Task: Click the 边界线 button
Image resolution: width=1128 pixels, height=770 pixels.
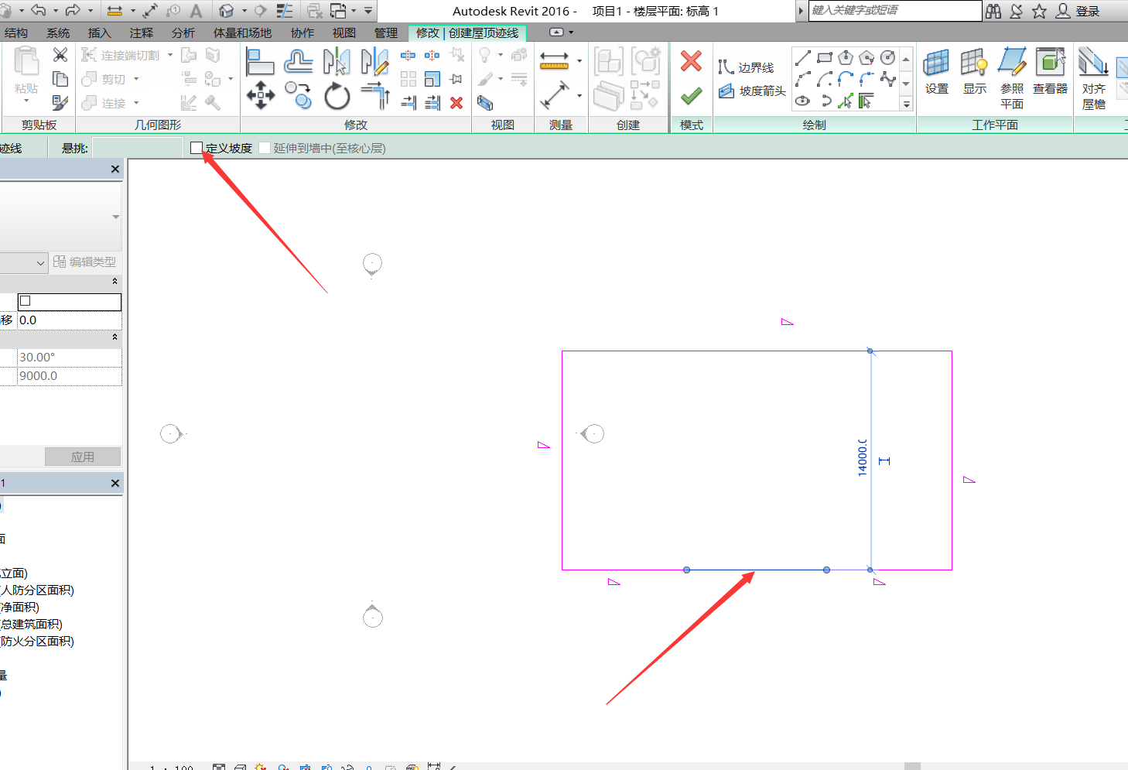Action: click(747, 68)
